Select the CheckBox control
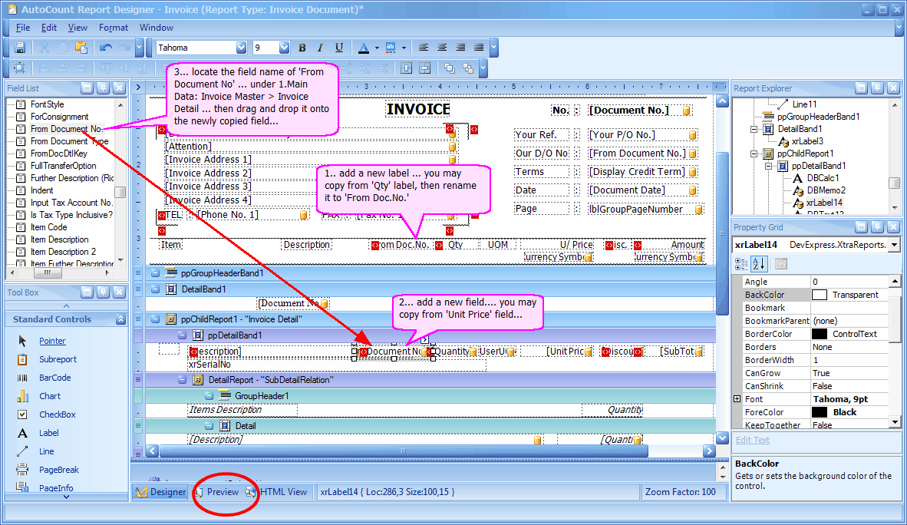This screenshot has height=525, width=907. pos(58,414)
